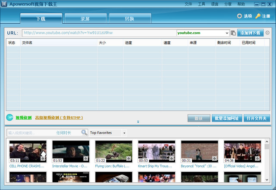Viewport: 276px width, 190px height.
Task: Click the 打开文件夹 button
Action: 257,118
